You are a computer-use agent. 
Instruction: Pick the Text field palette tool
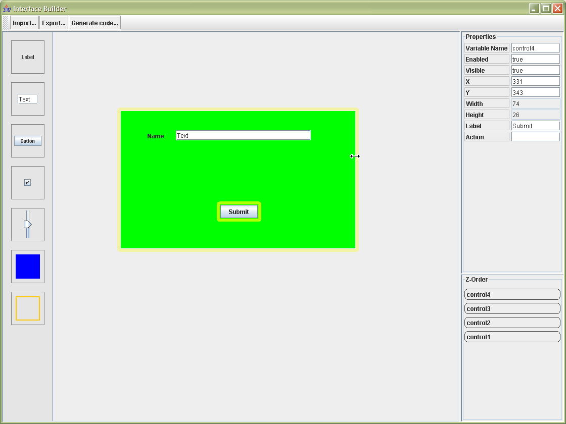[28, 99]
